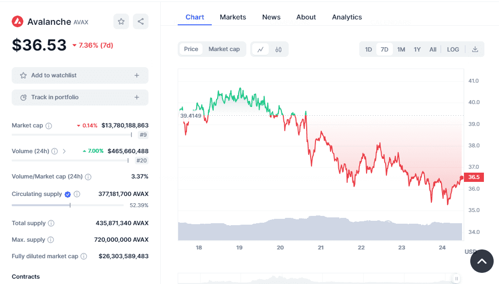Viewport: 499px width, 284px height.
Task: Click the star icon in Add to watchlist
Action: pos(23,75)
